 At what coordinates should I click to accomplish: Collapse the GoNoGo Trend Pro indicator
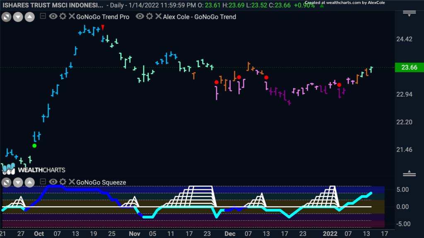pos(43,16)
